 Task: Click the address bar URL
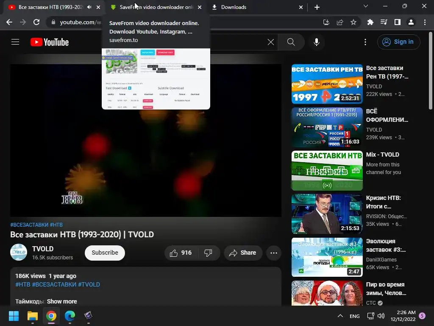(80, 22)
